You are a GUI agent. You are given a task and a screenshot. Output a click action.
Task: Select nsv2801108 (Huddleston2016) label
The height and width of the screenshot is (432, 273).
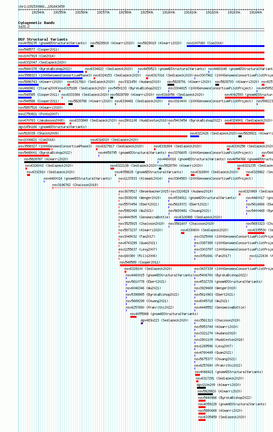(x=143, y=120)
